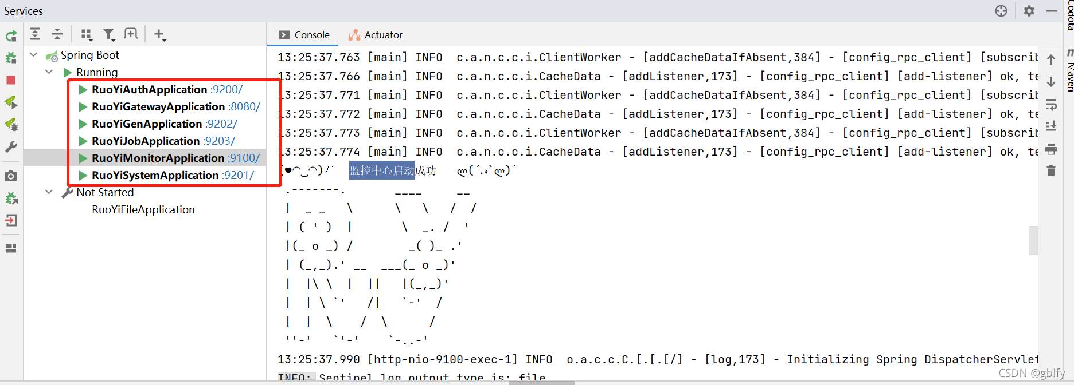
Task: Click the Up arrow in console toolbar
Action: [x=1051, y=59]
